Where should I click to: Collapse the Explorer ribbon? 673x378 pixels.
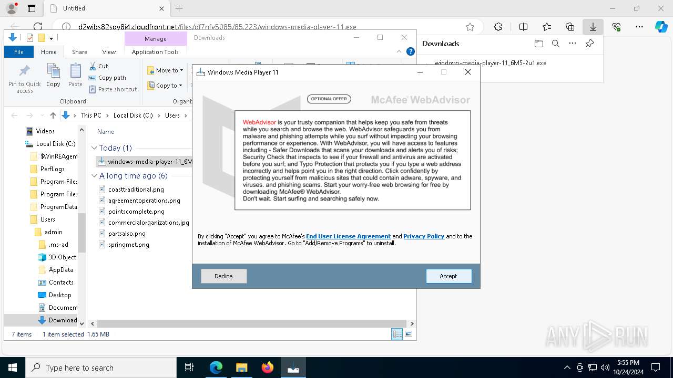pyautogui.click(x=400, y=51)
